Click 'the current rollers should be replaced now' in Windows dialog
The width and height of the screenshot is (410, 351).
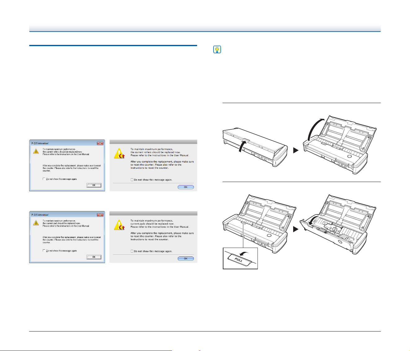(63, 152)
